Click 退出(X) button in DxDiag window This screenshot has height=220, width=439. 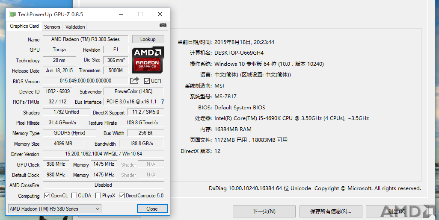coord(397,211)
